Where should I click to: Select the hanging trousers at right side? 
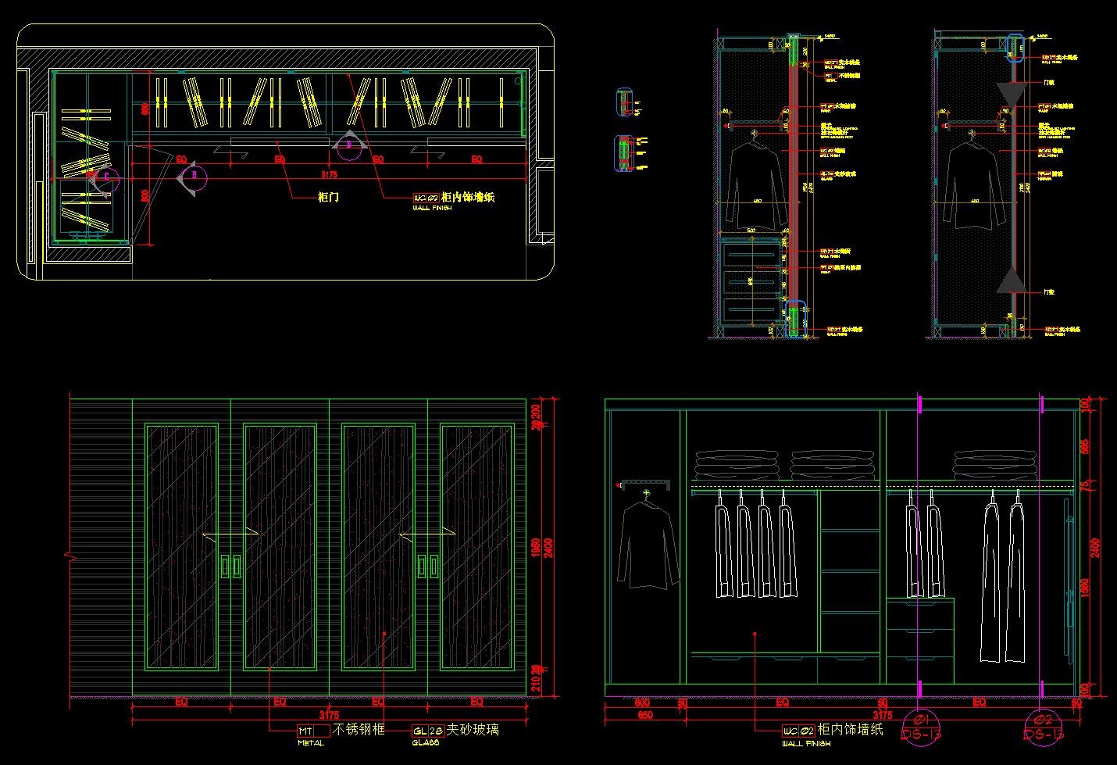coord(1004,577)
